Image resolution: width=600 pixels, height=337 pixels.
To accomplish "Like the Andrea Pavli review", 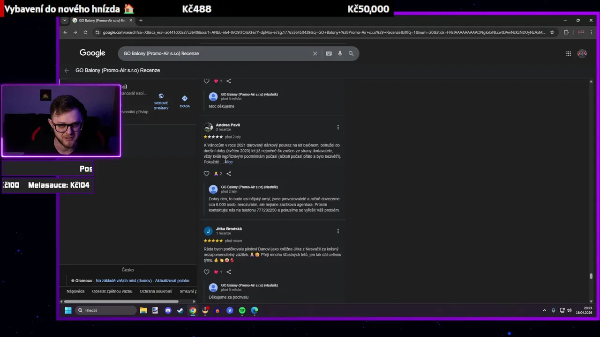I will [x=207, y=174].
